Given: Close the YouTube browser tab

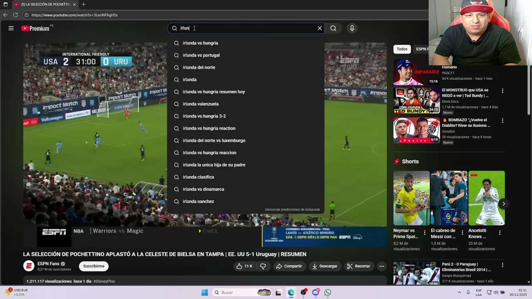Looking at the screenshot, I should [74, 4].
